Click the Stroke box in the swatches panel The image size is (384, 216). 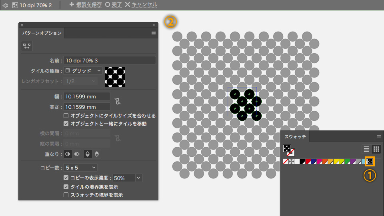click(x=291, y=152)
